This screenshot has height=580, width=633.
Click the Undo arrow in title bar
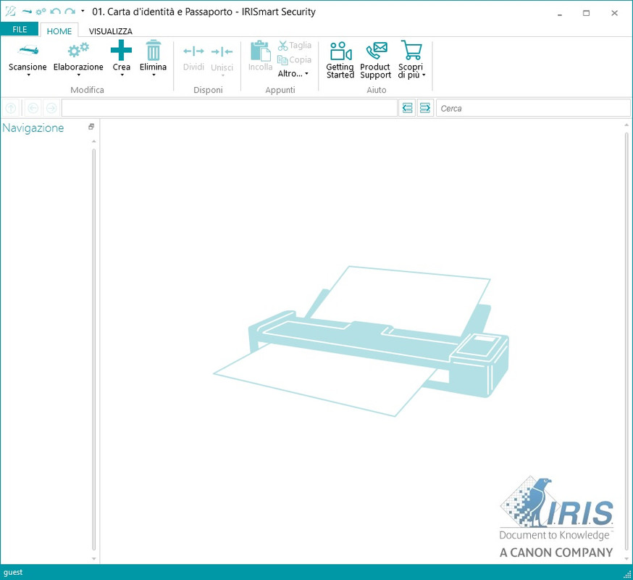[55, 12]
